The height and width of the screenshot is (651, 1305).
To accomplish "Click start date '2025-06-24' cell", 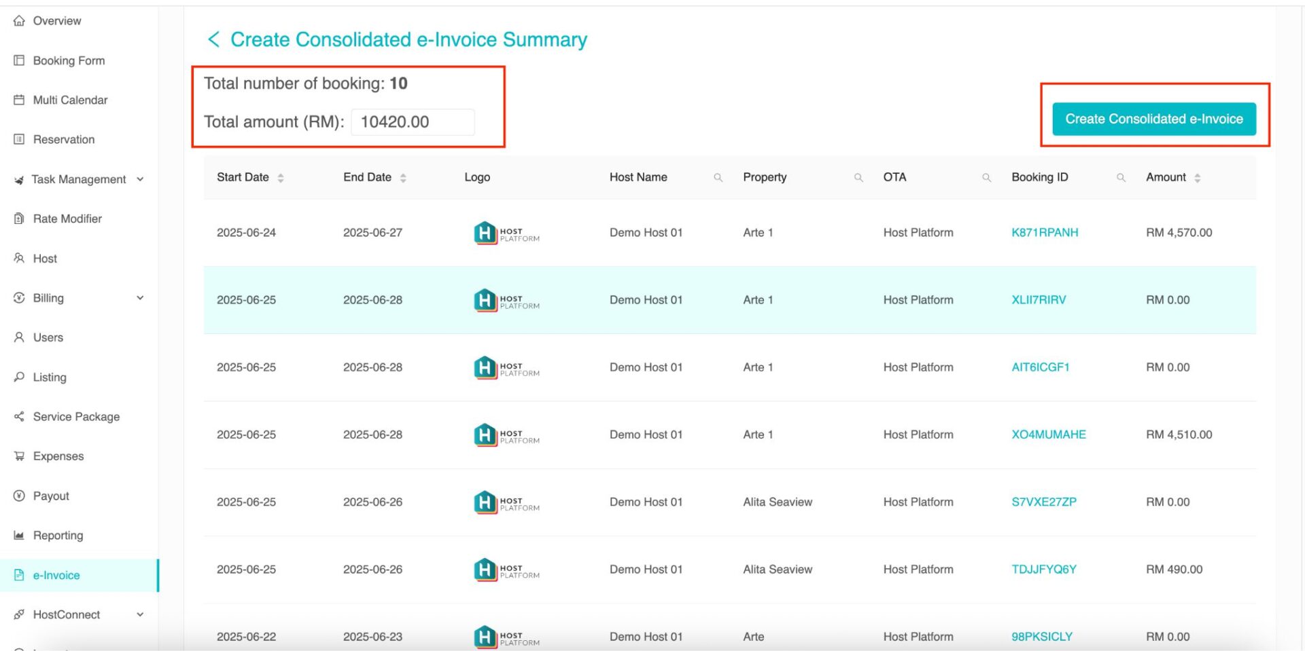I will point(246,232).
